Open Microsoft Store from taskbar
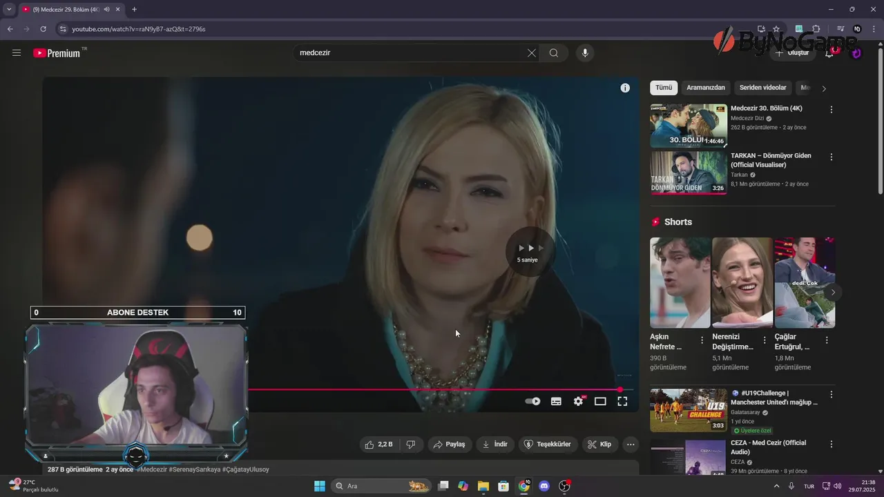The height and width of the screenshot is (497, 884). pyautogui.click(x=503, y=486)
